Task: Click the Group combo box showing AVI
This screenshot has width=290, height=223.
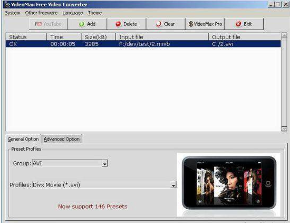Action: (x=70, y=163)
